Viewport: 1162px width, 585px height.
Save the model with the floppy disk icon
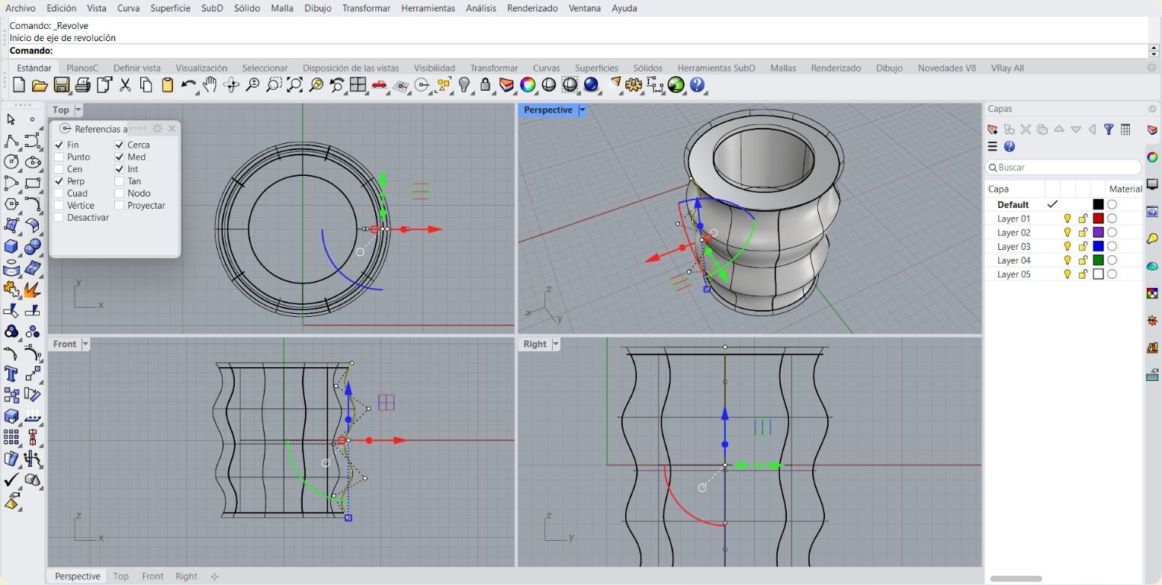tap(62, 85)
